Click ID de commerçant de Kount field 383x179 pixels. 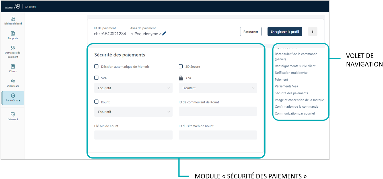click(218, 111)
